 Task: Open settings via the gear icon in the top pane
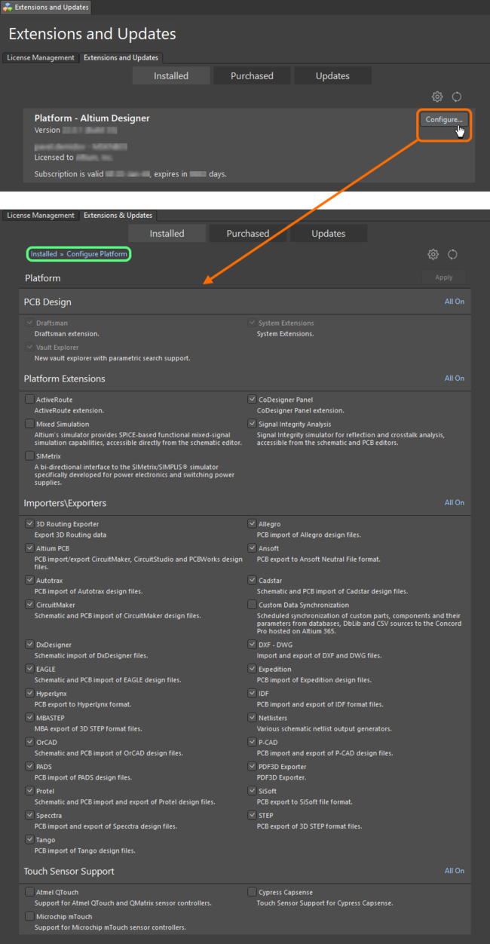click(437, 97)
